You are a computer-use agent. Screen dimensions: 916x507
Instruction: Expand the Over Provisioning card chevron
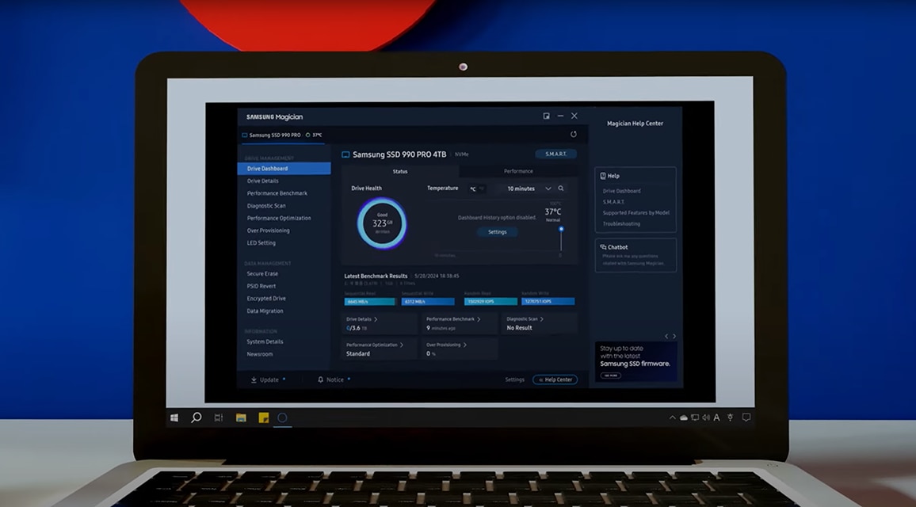pyautogui.click(x=464, y=345)
